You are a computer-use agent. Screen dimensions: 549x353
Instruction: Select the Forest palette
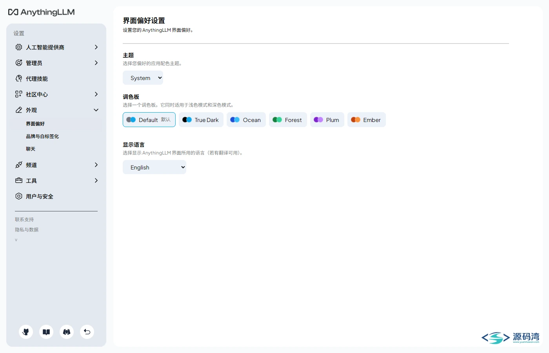[288, 120]
